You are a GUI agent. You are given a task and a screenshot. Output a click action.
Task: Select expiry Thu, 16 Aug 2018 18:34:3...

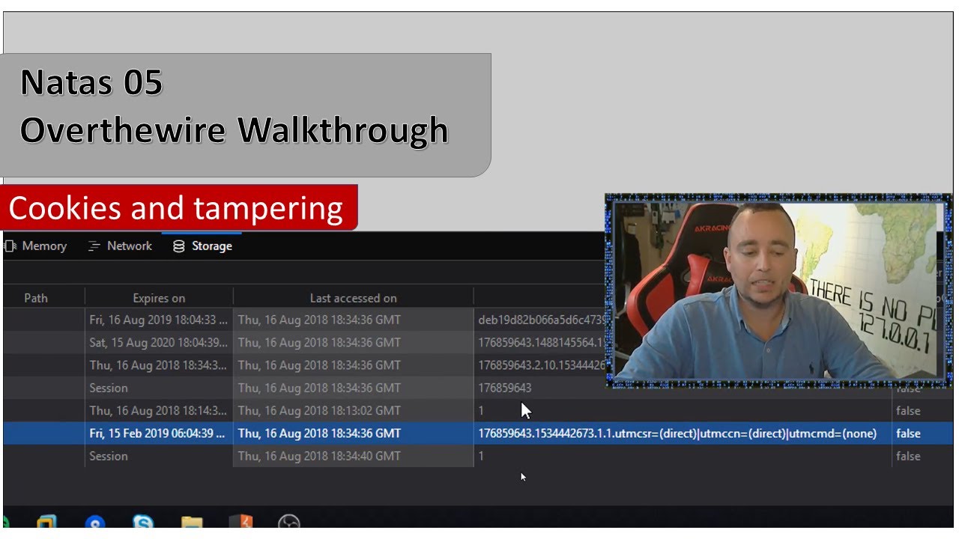159,365
